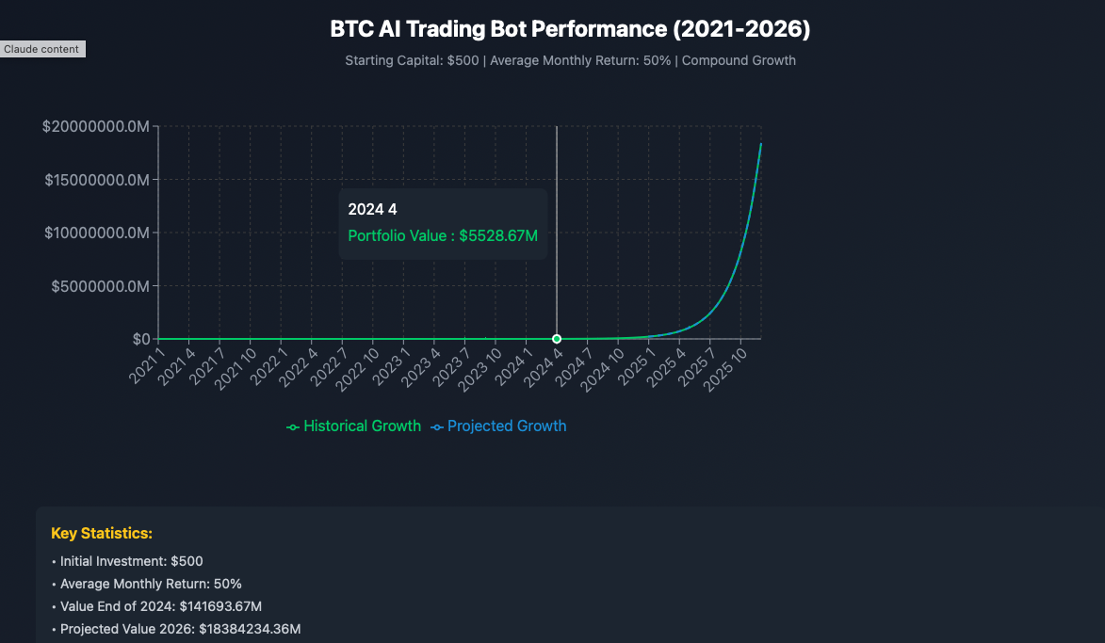Click the Starting Capital subtitle line
The height and width of the screenshot is (643, 1105).
coord(570,61)
